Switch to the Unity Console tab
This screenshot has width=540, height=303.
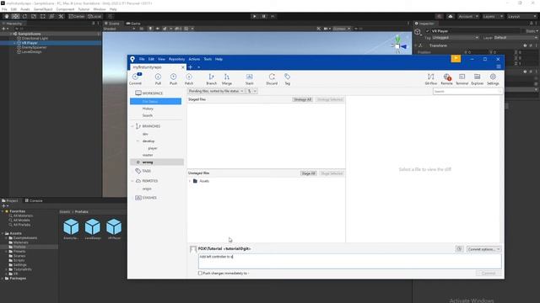pos(34,200)
